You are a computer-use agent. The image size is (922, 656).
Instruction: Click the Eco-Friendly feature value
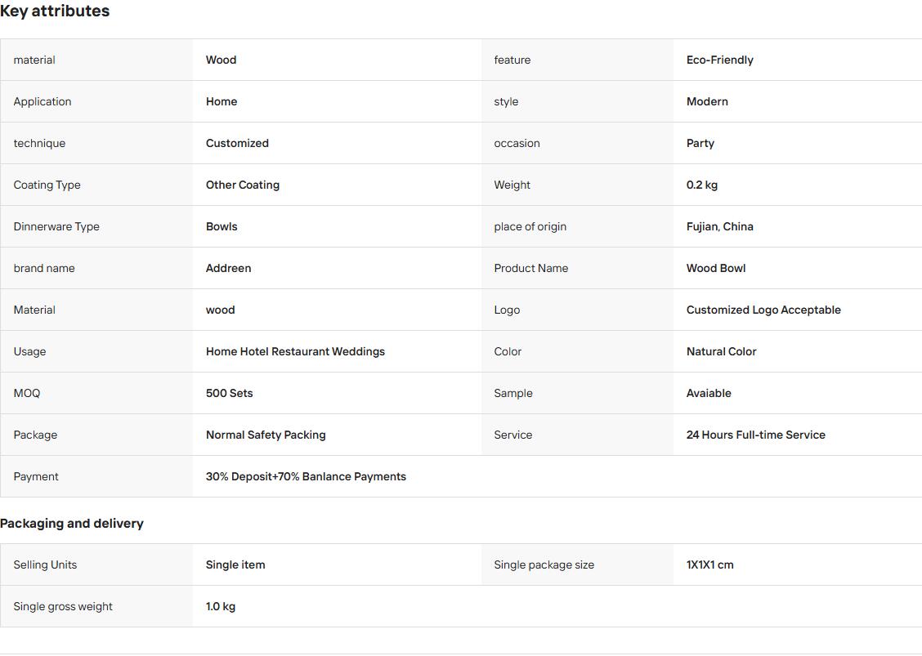720,60
